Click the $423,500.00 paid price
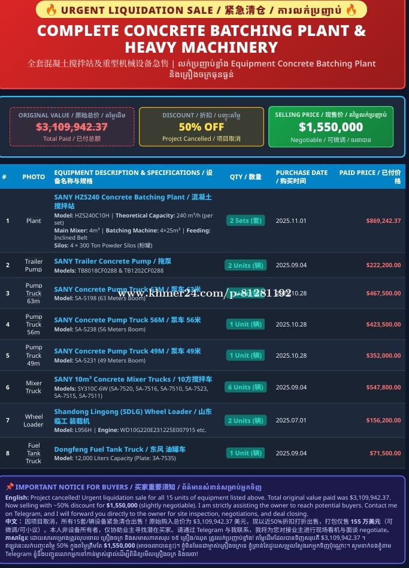The image size is (409, 568). click(x=383, y=324)
